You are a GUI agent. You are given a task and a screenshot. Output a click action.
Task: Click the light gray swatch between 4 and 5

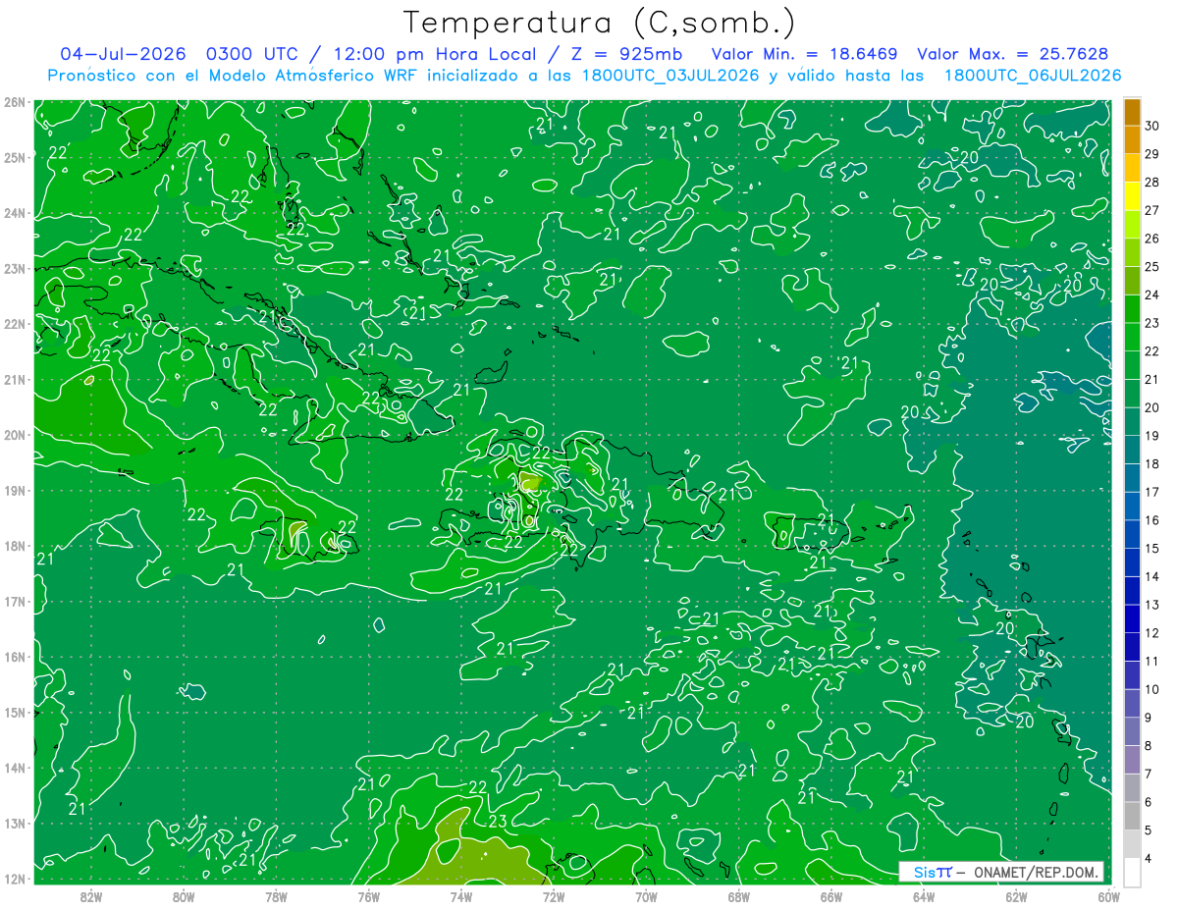click(1132, 843)
